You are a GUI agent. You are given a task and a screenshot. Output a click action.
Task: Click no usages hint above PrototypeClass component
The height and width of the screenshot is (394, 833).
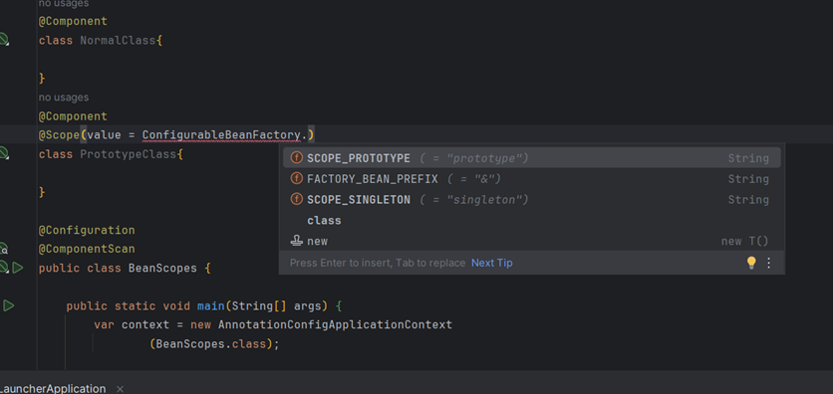tap(63, 98)
